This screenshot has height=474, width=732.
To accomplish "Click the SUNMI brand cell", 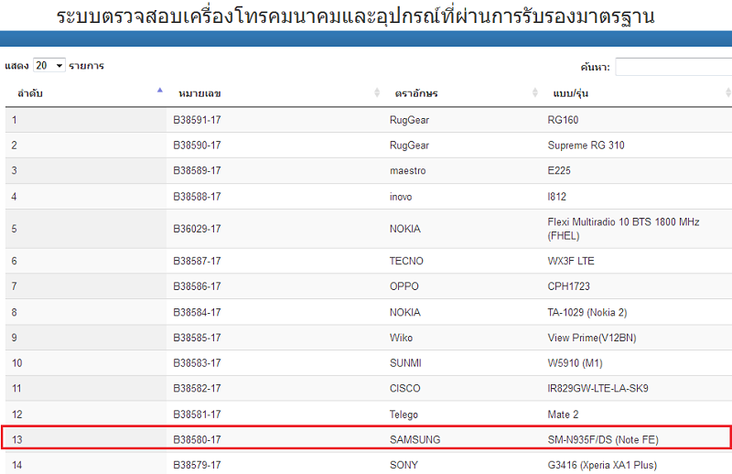I will 405,363.
